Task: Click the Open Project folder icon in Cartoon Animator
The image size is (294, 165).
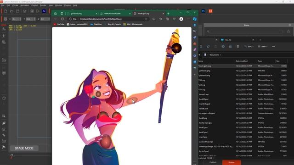Action: [x=11, y=11]
